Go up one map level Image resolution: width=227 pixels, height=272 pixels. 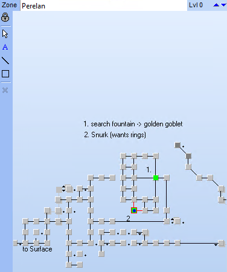(x=216, y=5)
